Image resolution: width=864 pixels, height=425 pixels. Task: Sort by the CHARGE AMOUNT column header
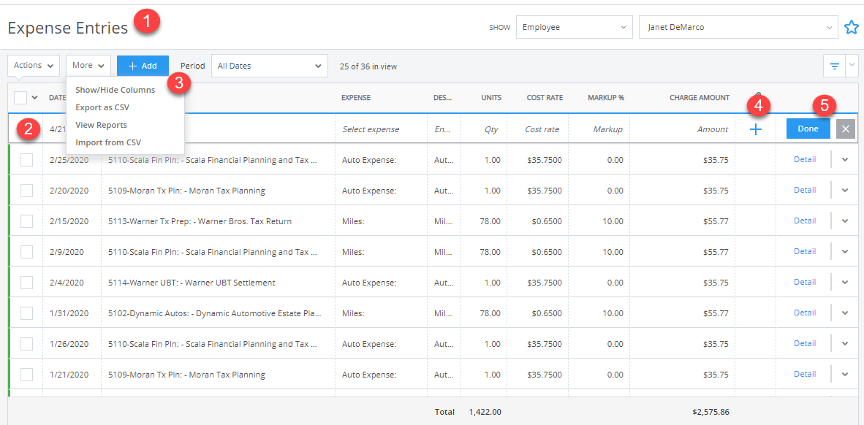coord(700,98)
